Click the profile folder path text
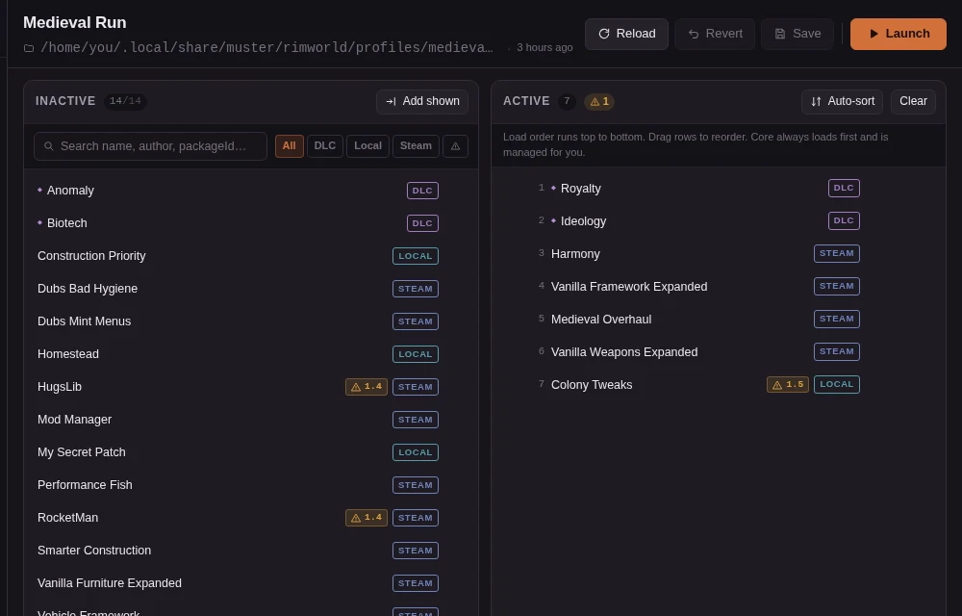This screenshot has height=616, width=962. point(266,48)
